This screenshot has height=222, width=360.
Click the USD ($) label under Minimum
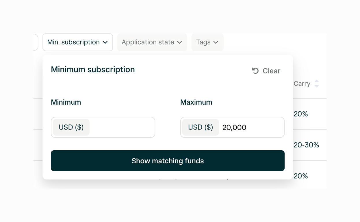(x=71, y=127)
